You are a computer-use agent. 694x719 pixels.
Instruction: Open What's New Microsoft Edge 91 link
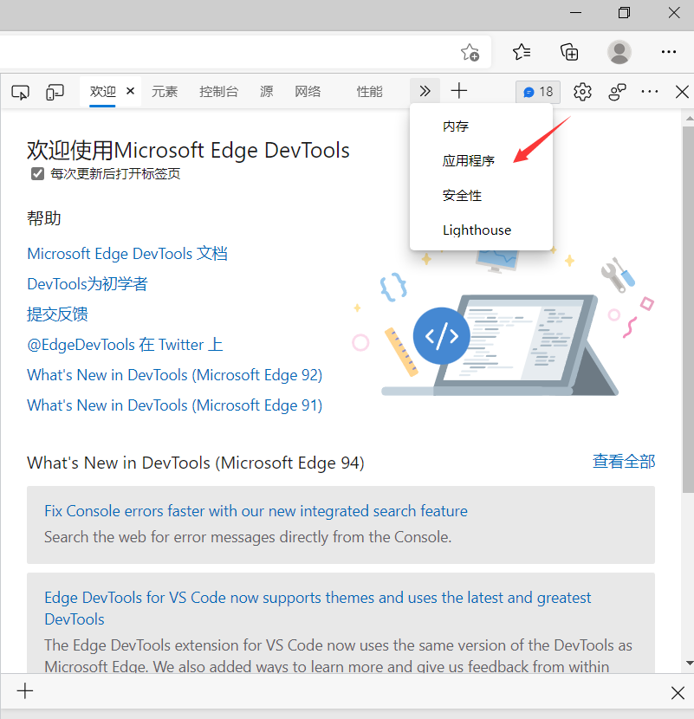click(175, 405)
